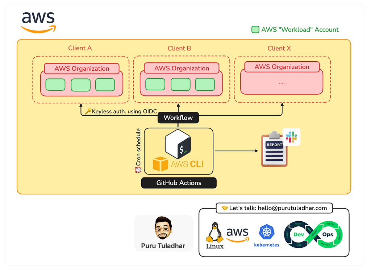
Task: Click the DevOps infinity loop logo
Action: 313,234
